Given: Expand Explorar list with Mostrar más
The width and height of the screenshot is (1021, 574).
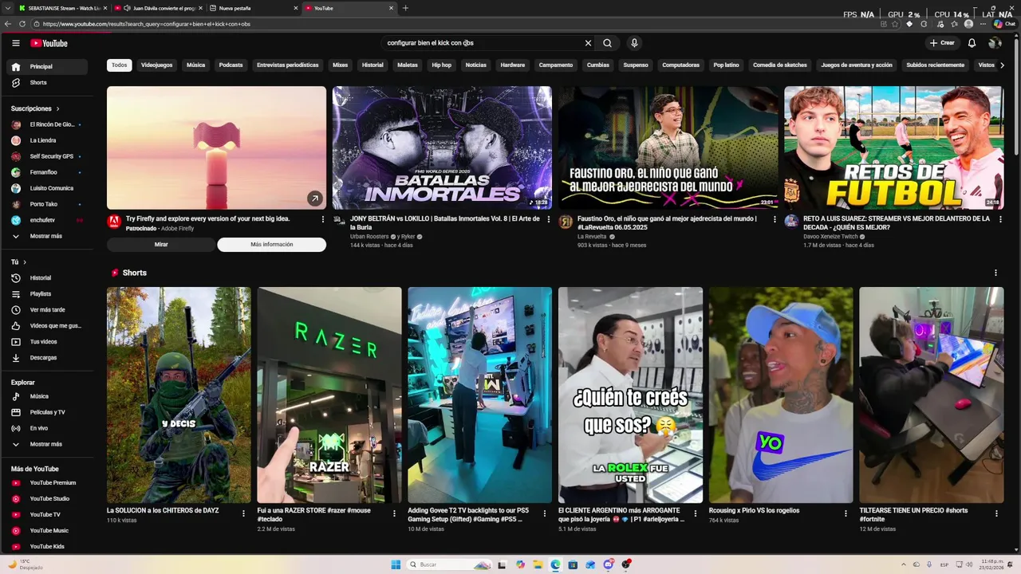Looking at the screenshot, I should click(x=49, y=444).
